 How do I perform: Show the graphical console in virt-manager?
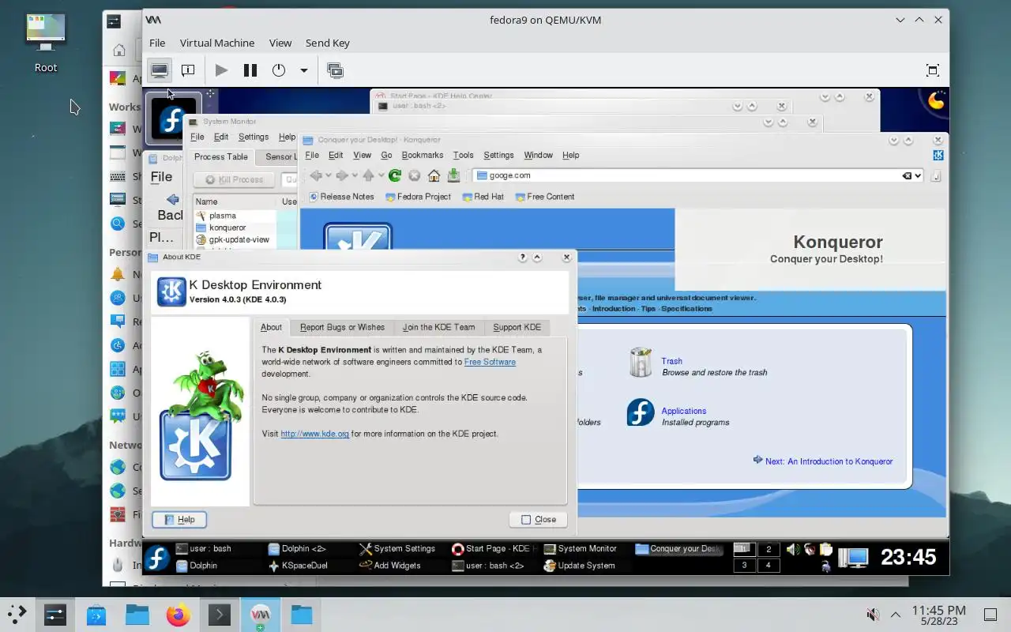160,70
